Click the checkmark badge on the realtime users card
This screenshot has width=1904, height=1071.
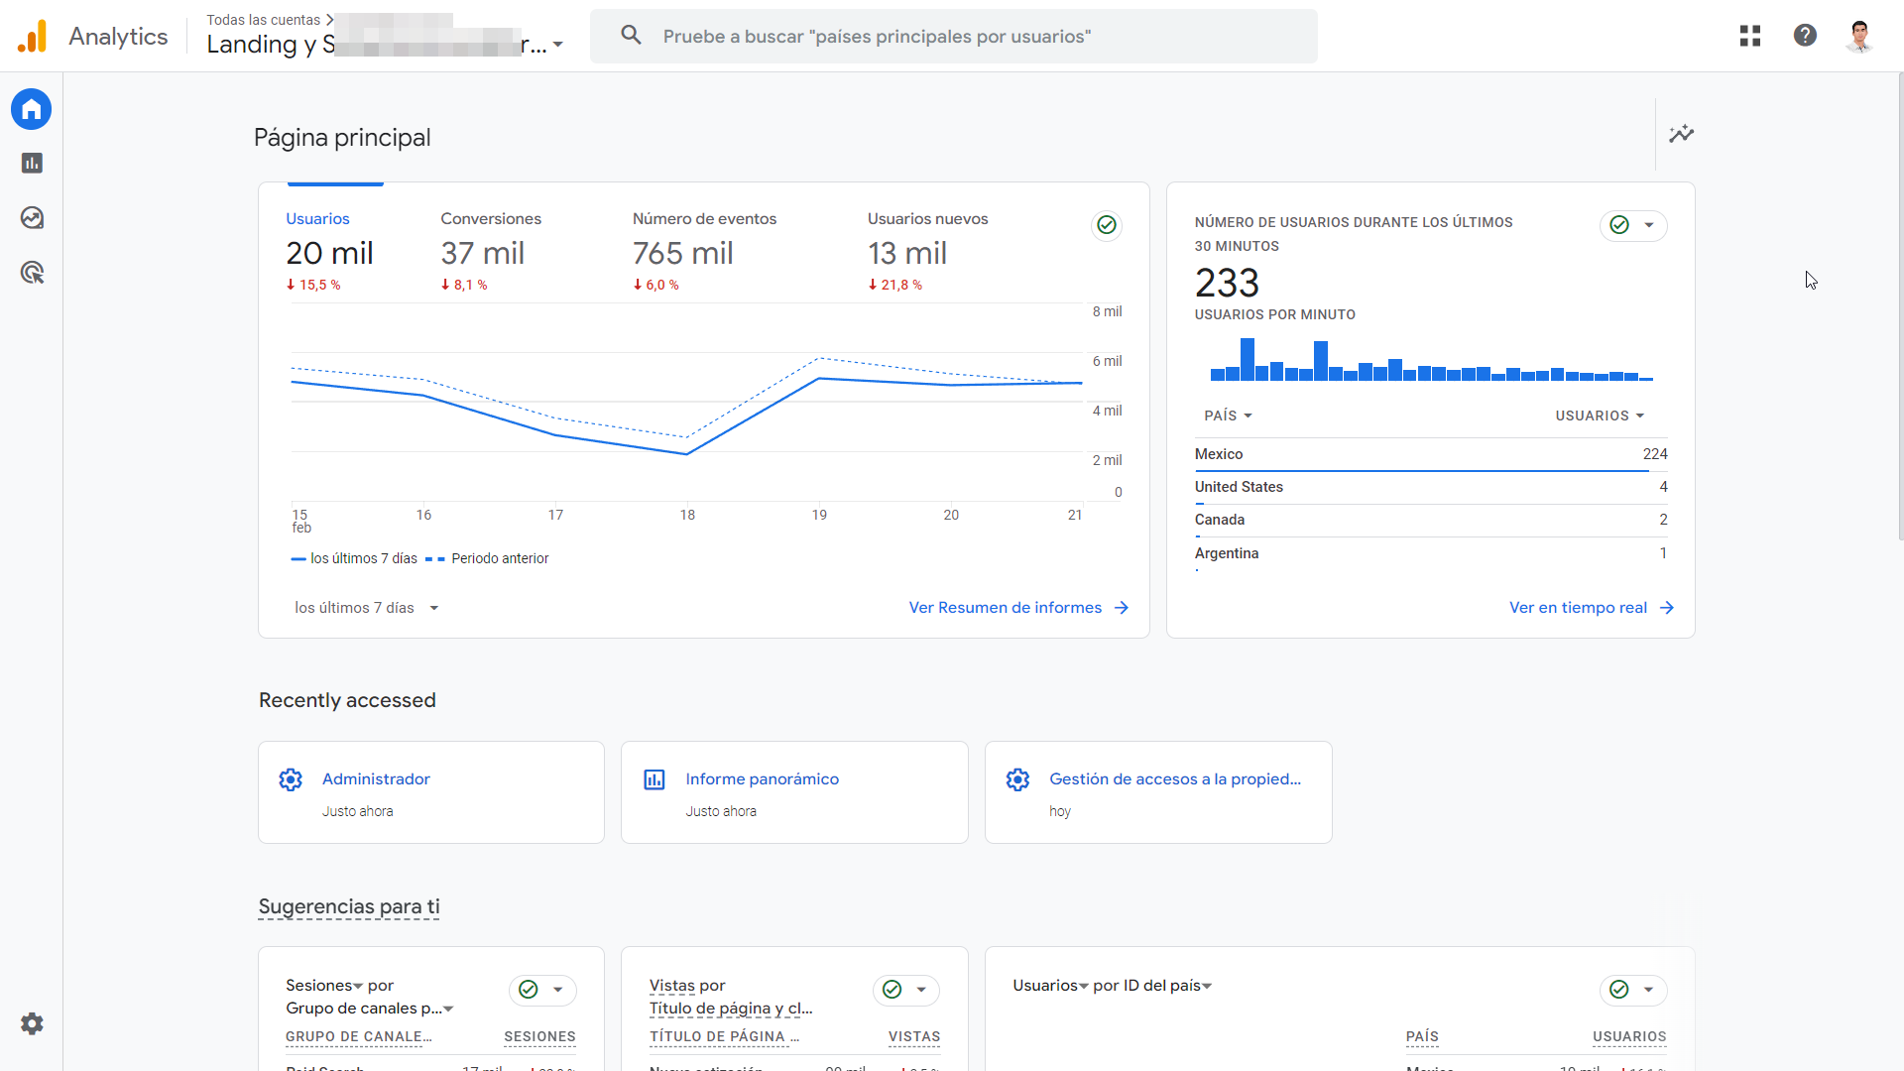(x=1618, y=225)
